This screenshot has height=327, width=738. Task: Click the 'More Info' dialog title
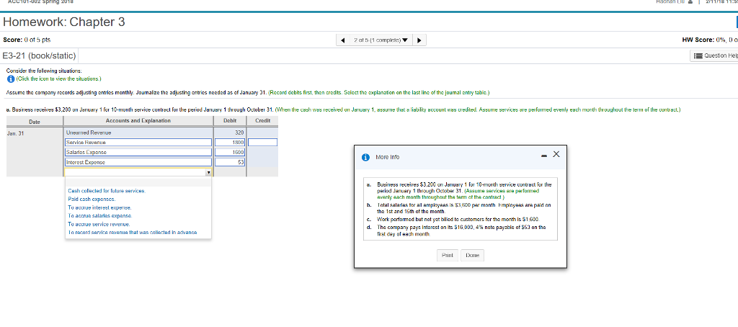pyautogui.click(x=387, y=157)
